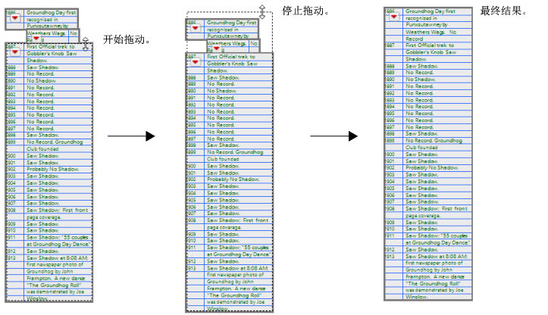Viewport: 548px width, 315px height.
Task: Click 'page coverage.' row in 停止拖动 panel
Action: pyautogui.click(x=224, y=227)
